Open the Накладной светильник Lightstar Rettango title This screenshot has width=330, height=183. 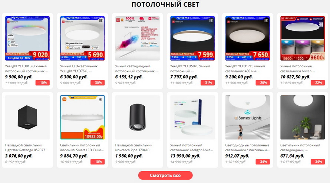tap(25, 148)
